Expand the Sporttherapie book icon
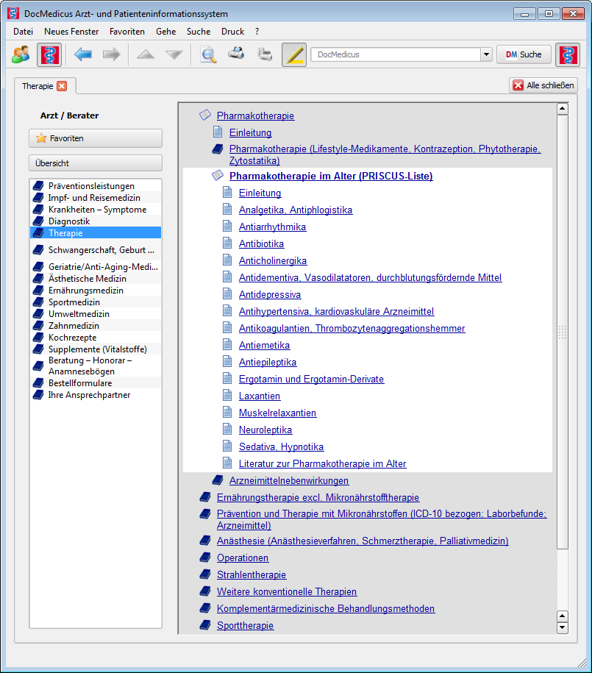592x673 pixels. tap(205, 625)
